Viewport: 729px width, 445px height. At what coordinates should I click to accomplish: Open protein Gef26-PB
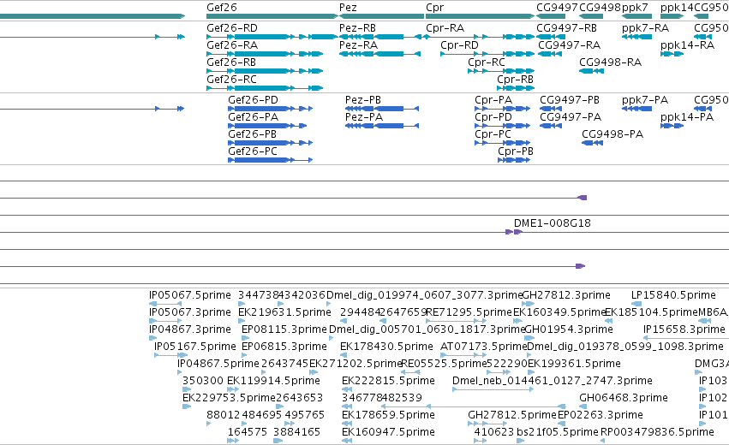tap(252, 134)
